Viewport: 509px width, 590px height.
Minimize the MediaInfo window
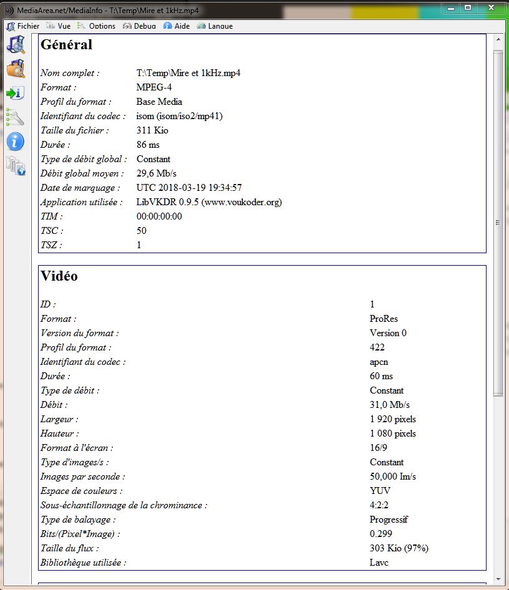[451, 7]
